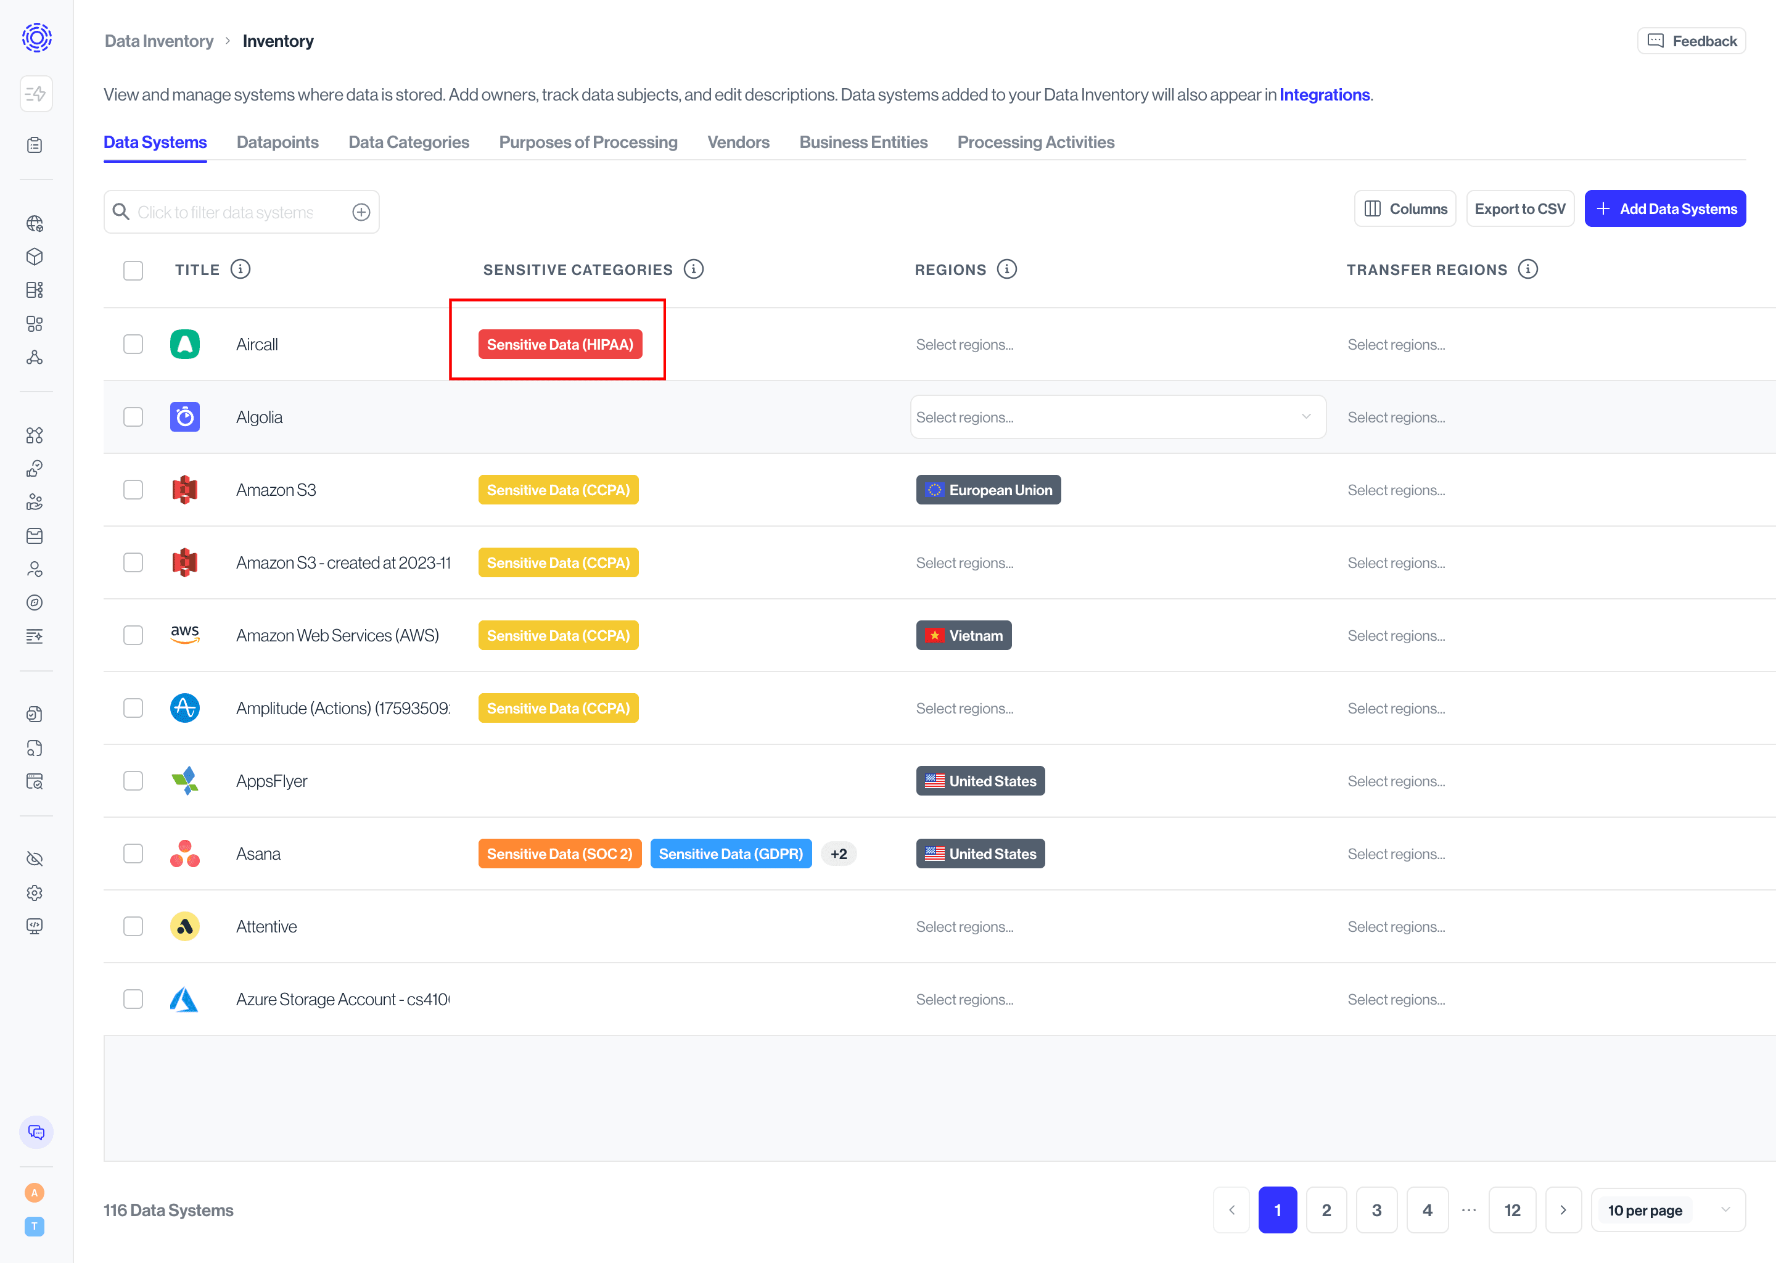Switch to the Data Categories tab
The image size is (1776, 1263).
coord(408,142)
